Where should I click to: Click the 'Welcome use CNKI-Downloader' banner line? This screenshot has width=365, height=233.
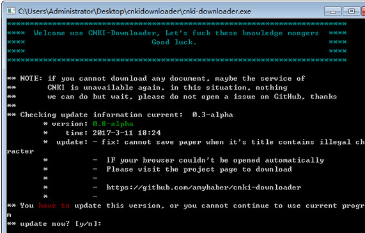176,33
